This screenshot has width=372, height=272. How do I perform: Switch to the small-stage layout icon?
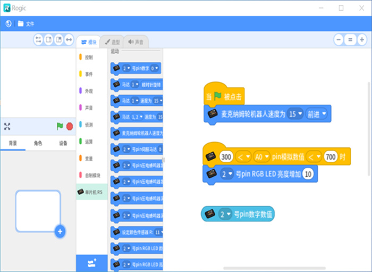[x=48, y=40]
